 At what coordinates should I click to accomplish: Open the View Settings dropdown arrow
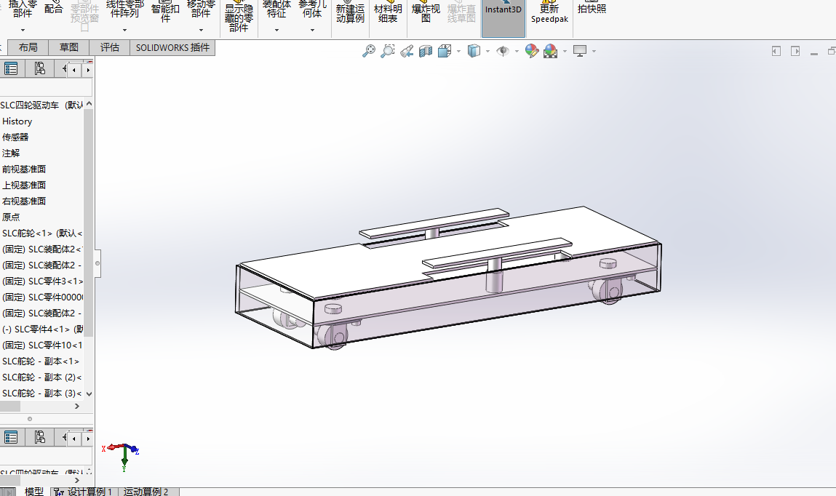(594, 51)
